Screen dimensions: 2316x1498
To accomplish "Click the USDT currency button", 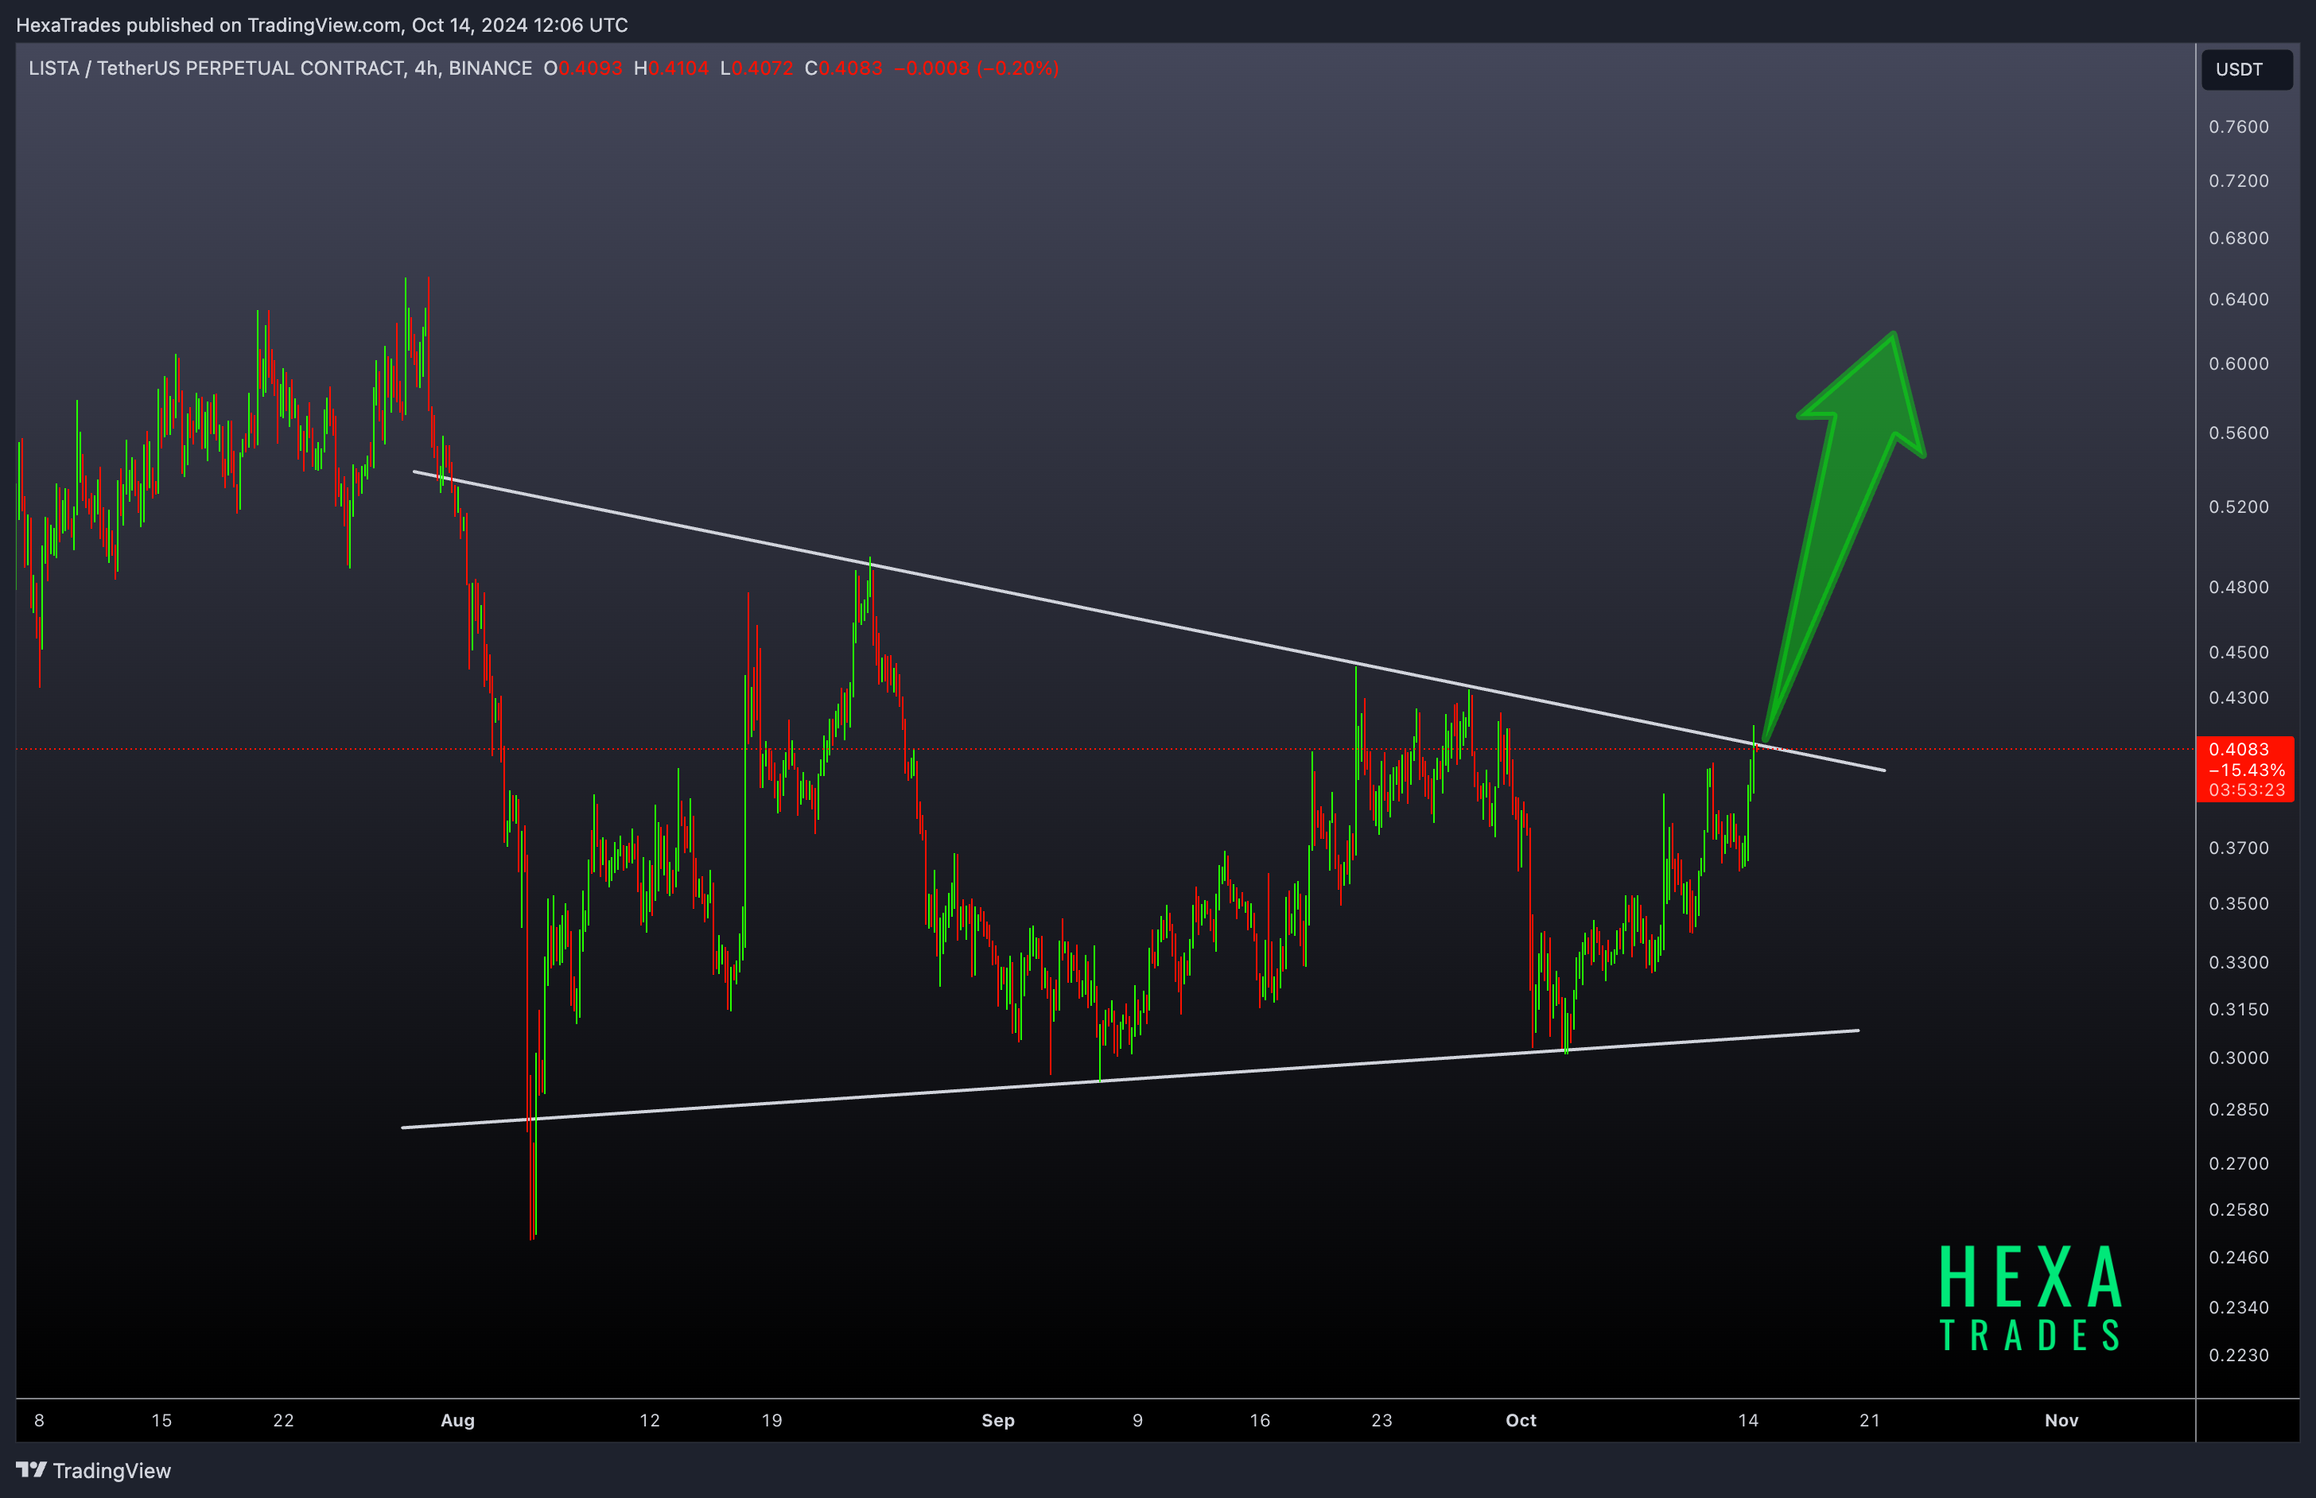I will [2246, 69].
